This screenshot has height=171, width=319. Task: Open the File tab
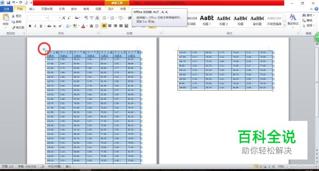[x=6, y=9]
